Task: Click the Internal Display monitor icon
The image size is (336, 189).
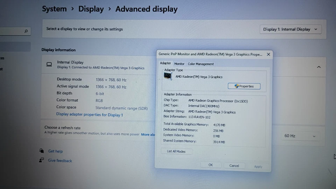Action: pos(49,64)
